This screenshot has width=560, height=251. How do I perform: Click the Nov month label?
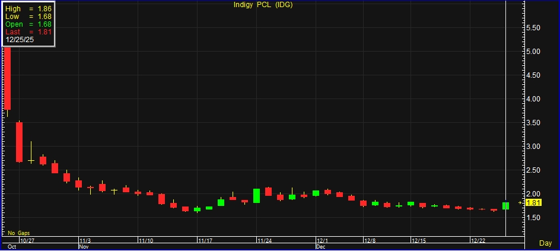[84, 246]
